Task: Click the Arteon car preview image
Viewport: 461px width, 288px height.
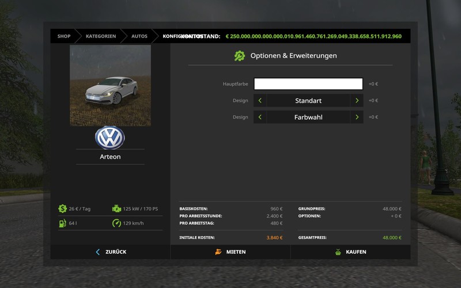Action: 110,85
